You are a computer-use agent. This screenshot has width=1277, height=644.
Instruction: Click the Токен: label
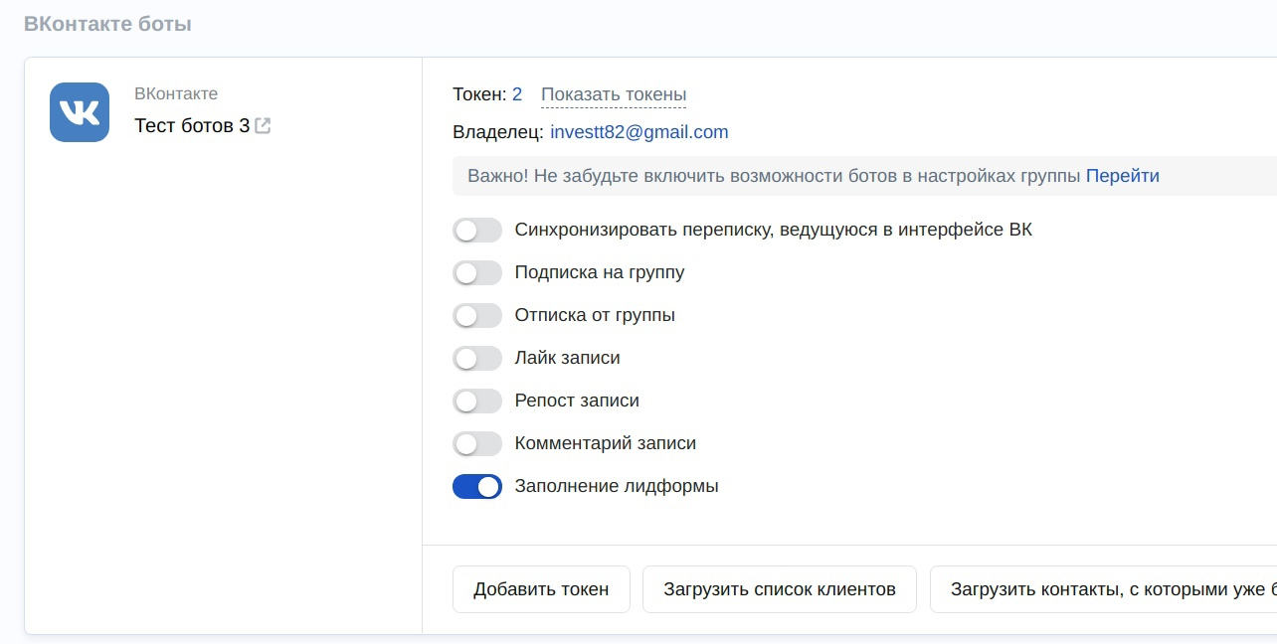click(479, 94)
